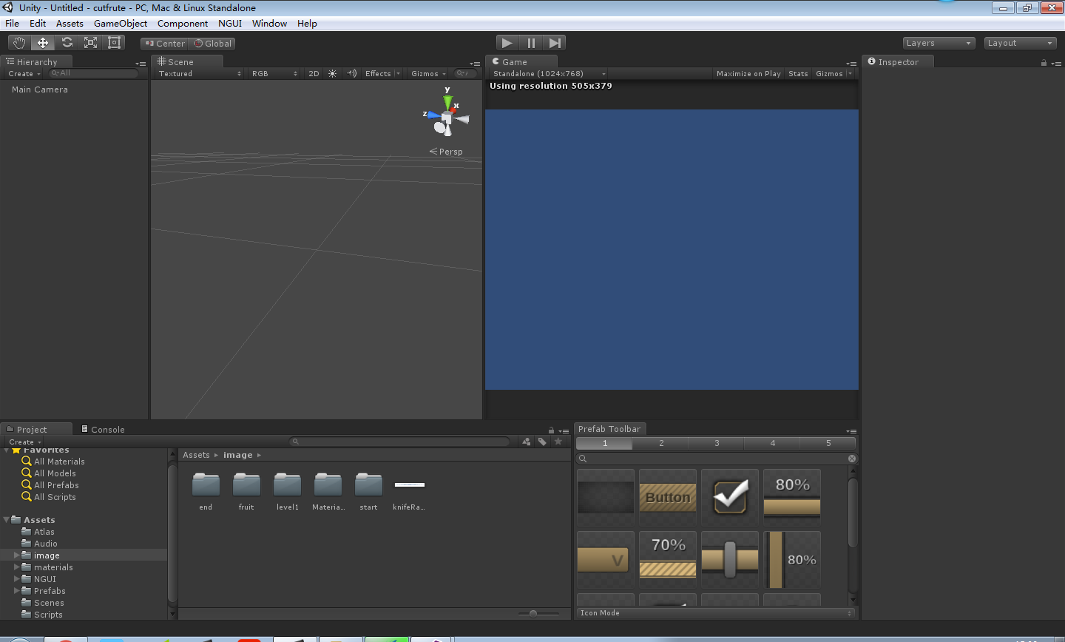Click the Scene orientation gizmo
This screenshot has width=1065, height=642.
point(447,116)
